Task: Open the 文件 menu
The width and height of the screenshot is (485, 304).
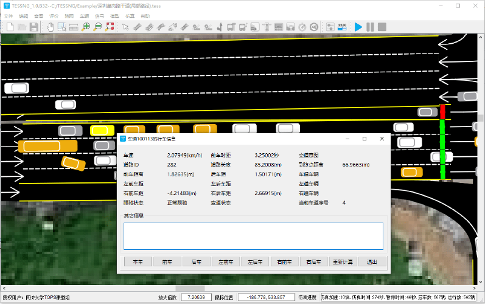Action: tap(9, 16)
